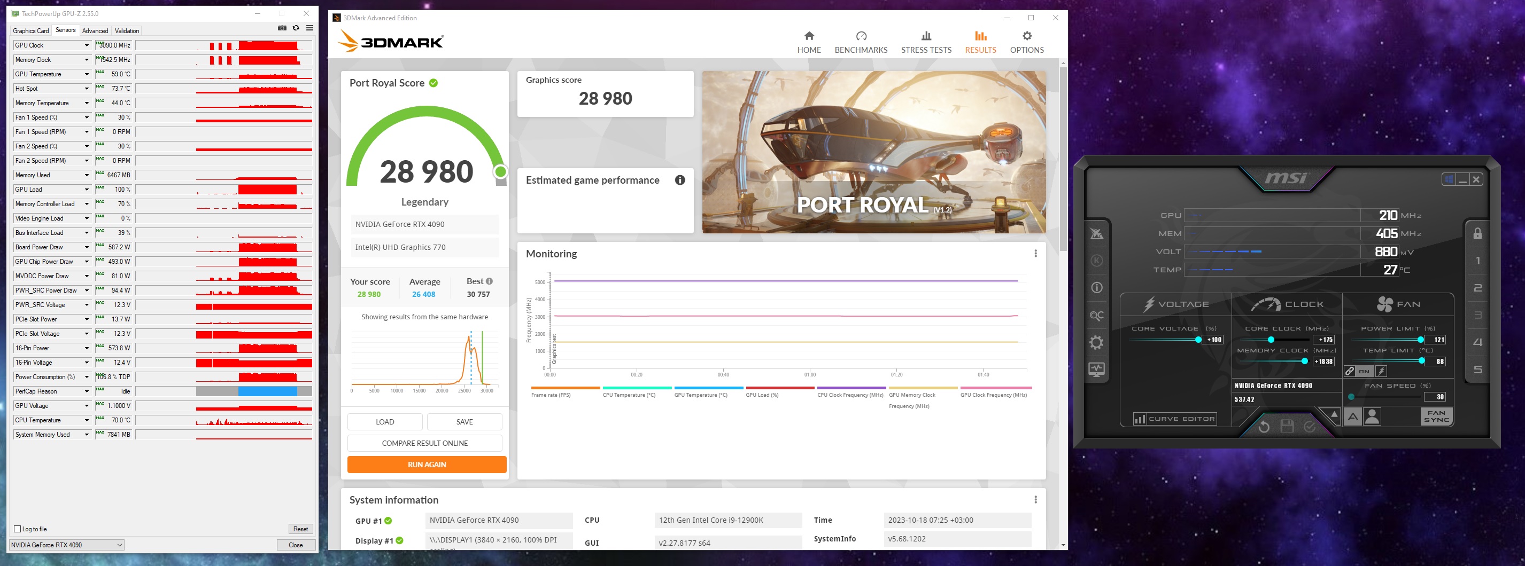The width and height of the screenshot is (1525, 566).
Task: Enable Log to file checkbox
Action: coord(18,529)
